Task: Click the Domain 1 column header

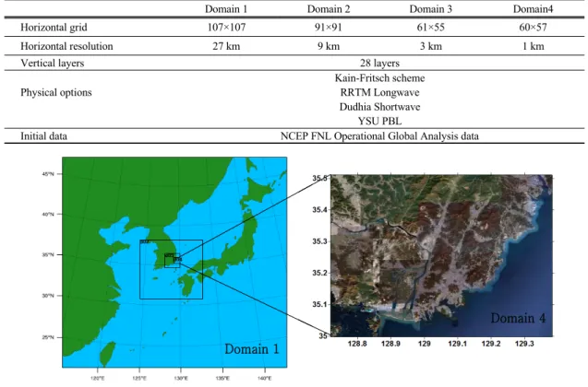Action: (x=226, y=9)
